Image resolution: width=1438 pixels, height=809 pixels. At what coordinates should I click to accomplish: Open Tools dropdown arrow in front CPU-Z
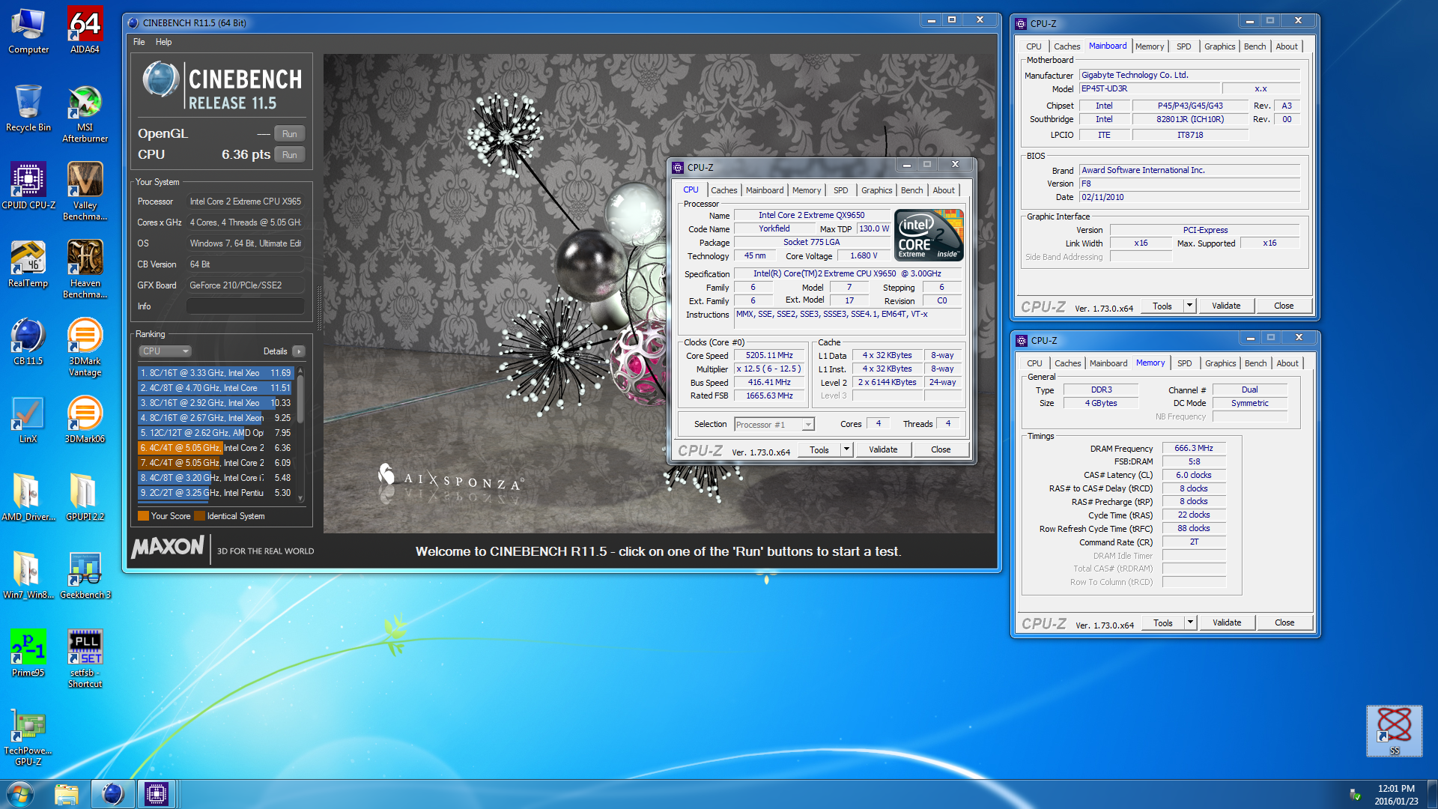click(x=846, y=449)
